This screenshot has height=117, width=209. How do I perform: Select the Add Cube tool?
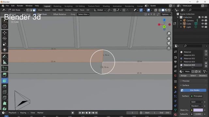(x=5, y=69)
